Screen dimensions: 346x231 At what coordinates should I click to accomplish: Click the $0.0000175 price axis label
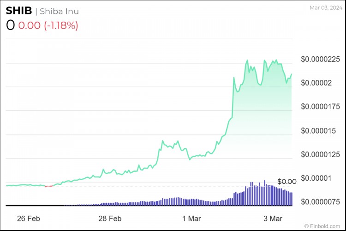(321, 107)
